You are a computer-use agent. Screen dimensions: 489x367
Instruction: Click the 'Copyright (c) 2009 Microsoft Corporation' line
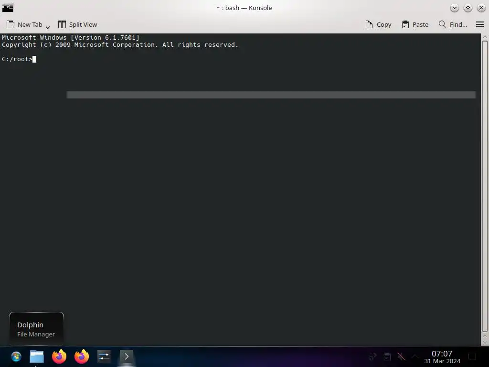point(120,44)
